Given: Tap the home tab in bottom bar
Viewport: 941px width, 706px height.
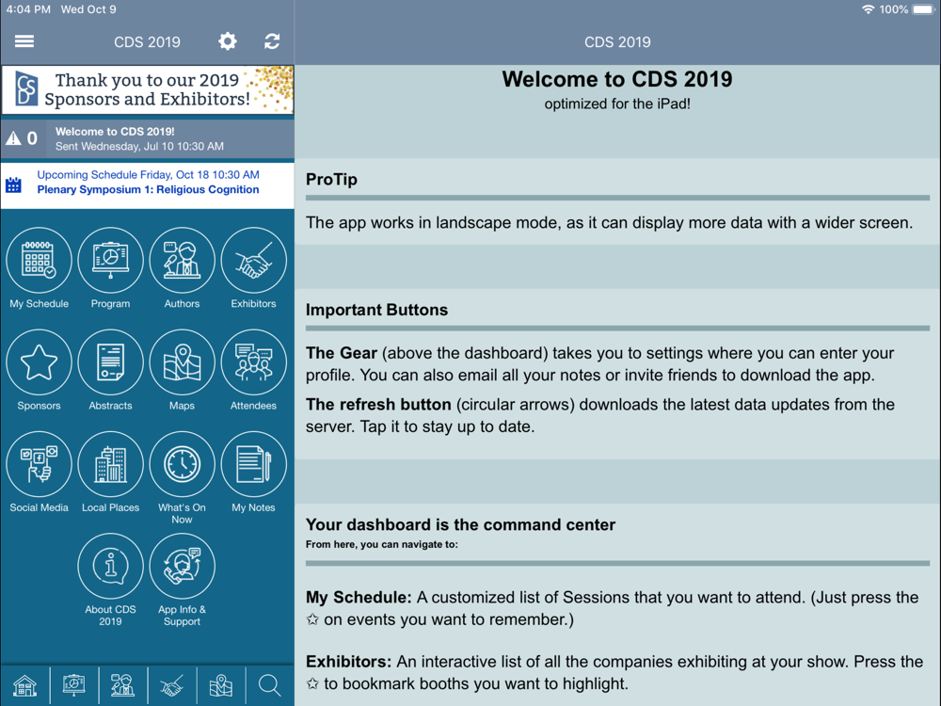Looking at the screenshot, I should click(x=25, y=686).
